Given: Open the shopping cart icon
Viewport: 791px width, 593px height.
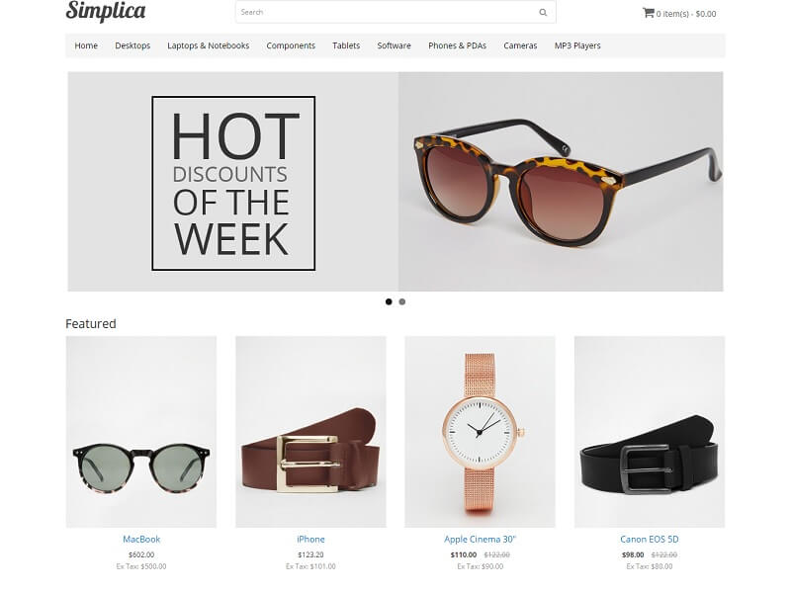Looking at the screenshot, I should pyautogui.click(x=649, y=13).
